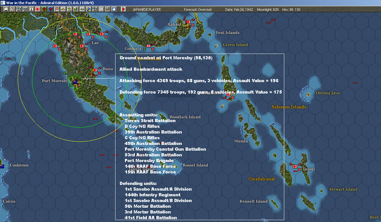This screenshot has height=222, width=381.
Task: Click the 'Forecast: Overcast' status text
Action: 198,10
